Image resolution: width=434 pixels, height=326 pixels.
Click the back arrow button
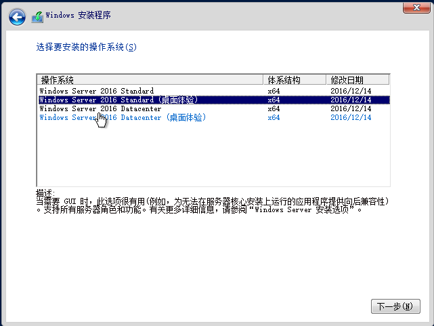pos(17,15)
